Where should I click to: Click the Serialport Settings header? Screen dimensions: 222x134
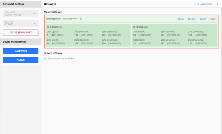(x=13, y=4)
